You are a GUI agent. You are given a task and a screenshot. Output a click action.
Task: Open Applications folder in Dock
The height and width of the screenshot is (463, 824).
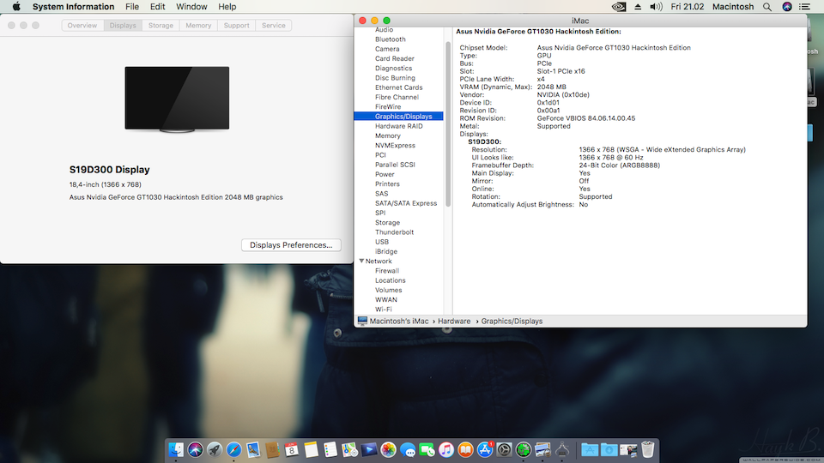point(590,450)
